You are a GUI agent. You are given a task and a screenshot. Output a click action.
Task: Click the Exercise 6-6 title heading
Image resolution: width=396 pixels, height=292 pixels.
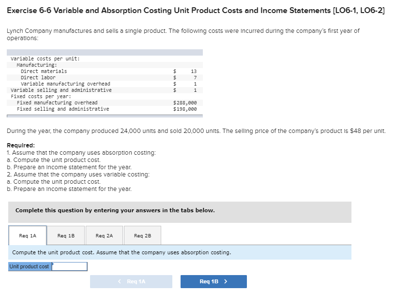click(x=196, y=10)
